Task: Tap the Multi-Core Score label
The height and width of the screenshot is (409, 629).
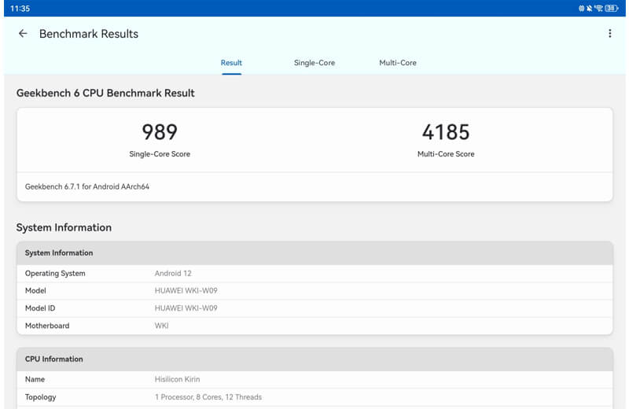Action: [446, 154]
